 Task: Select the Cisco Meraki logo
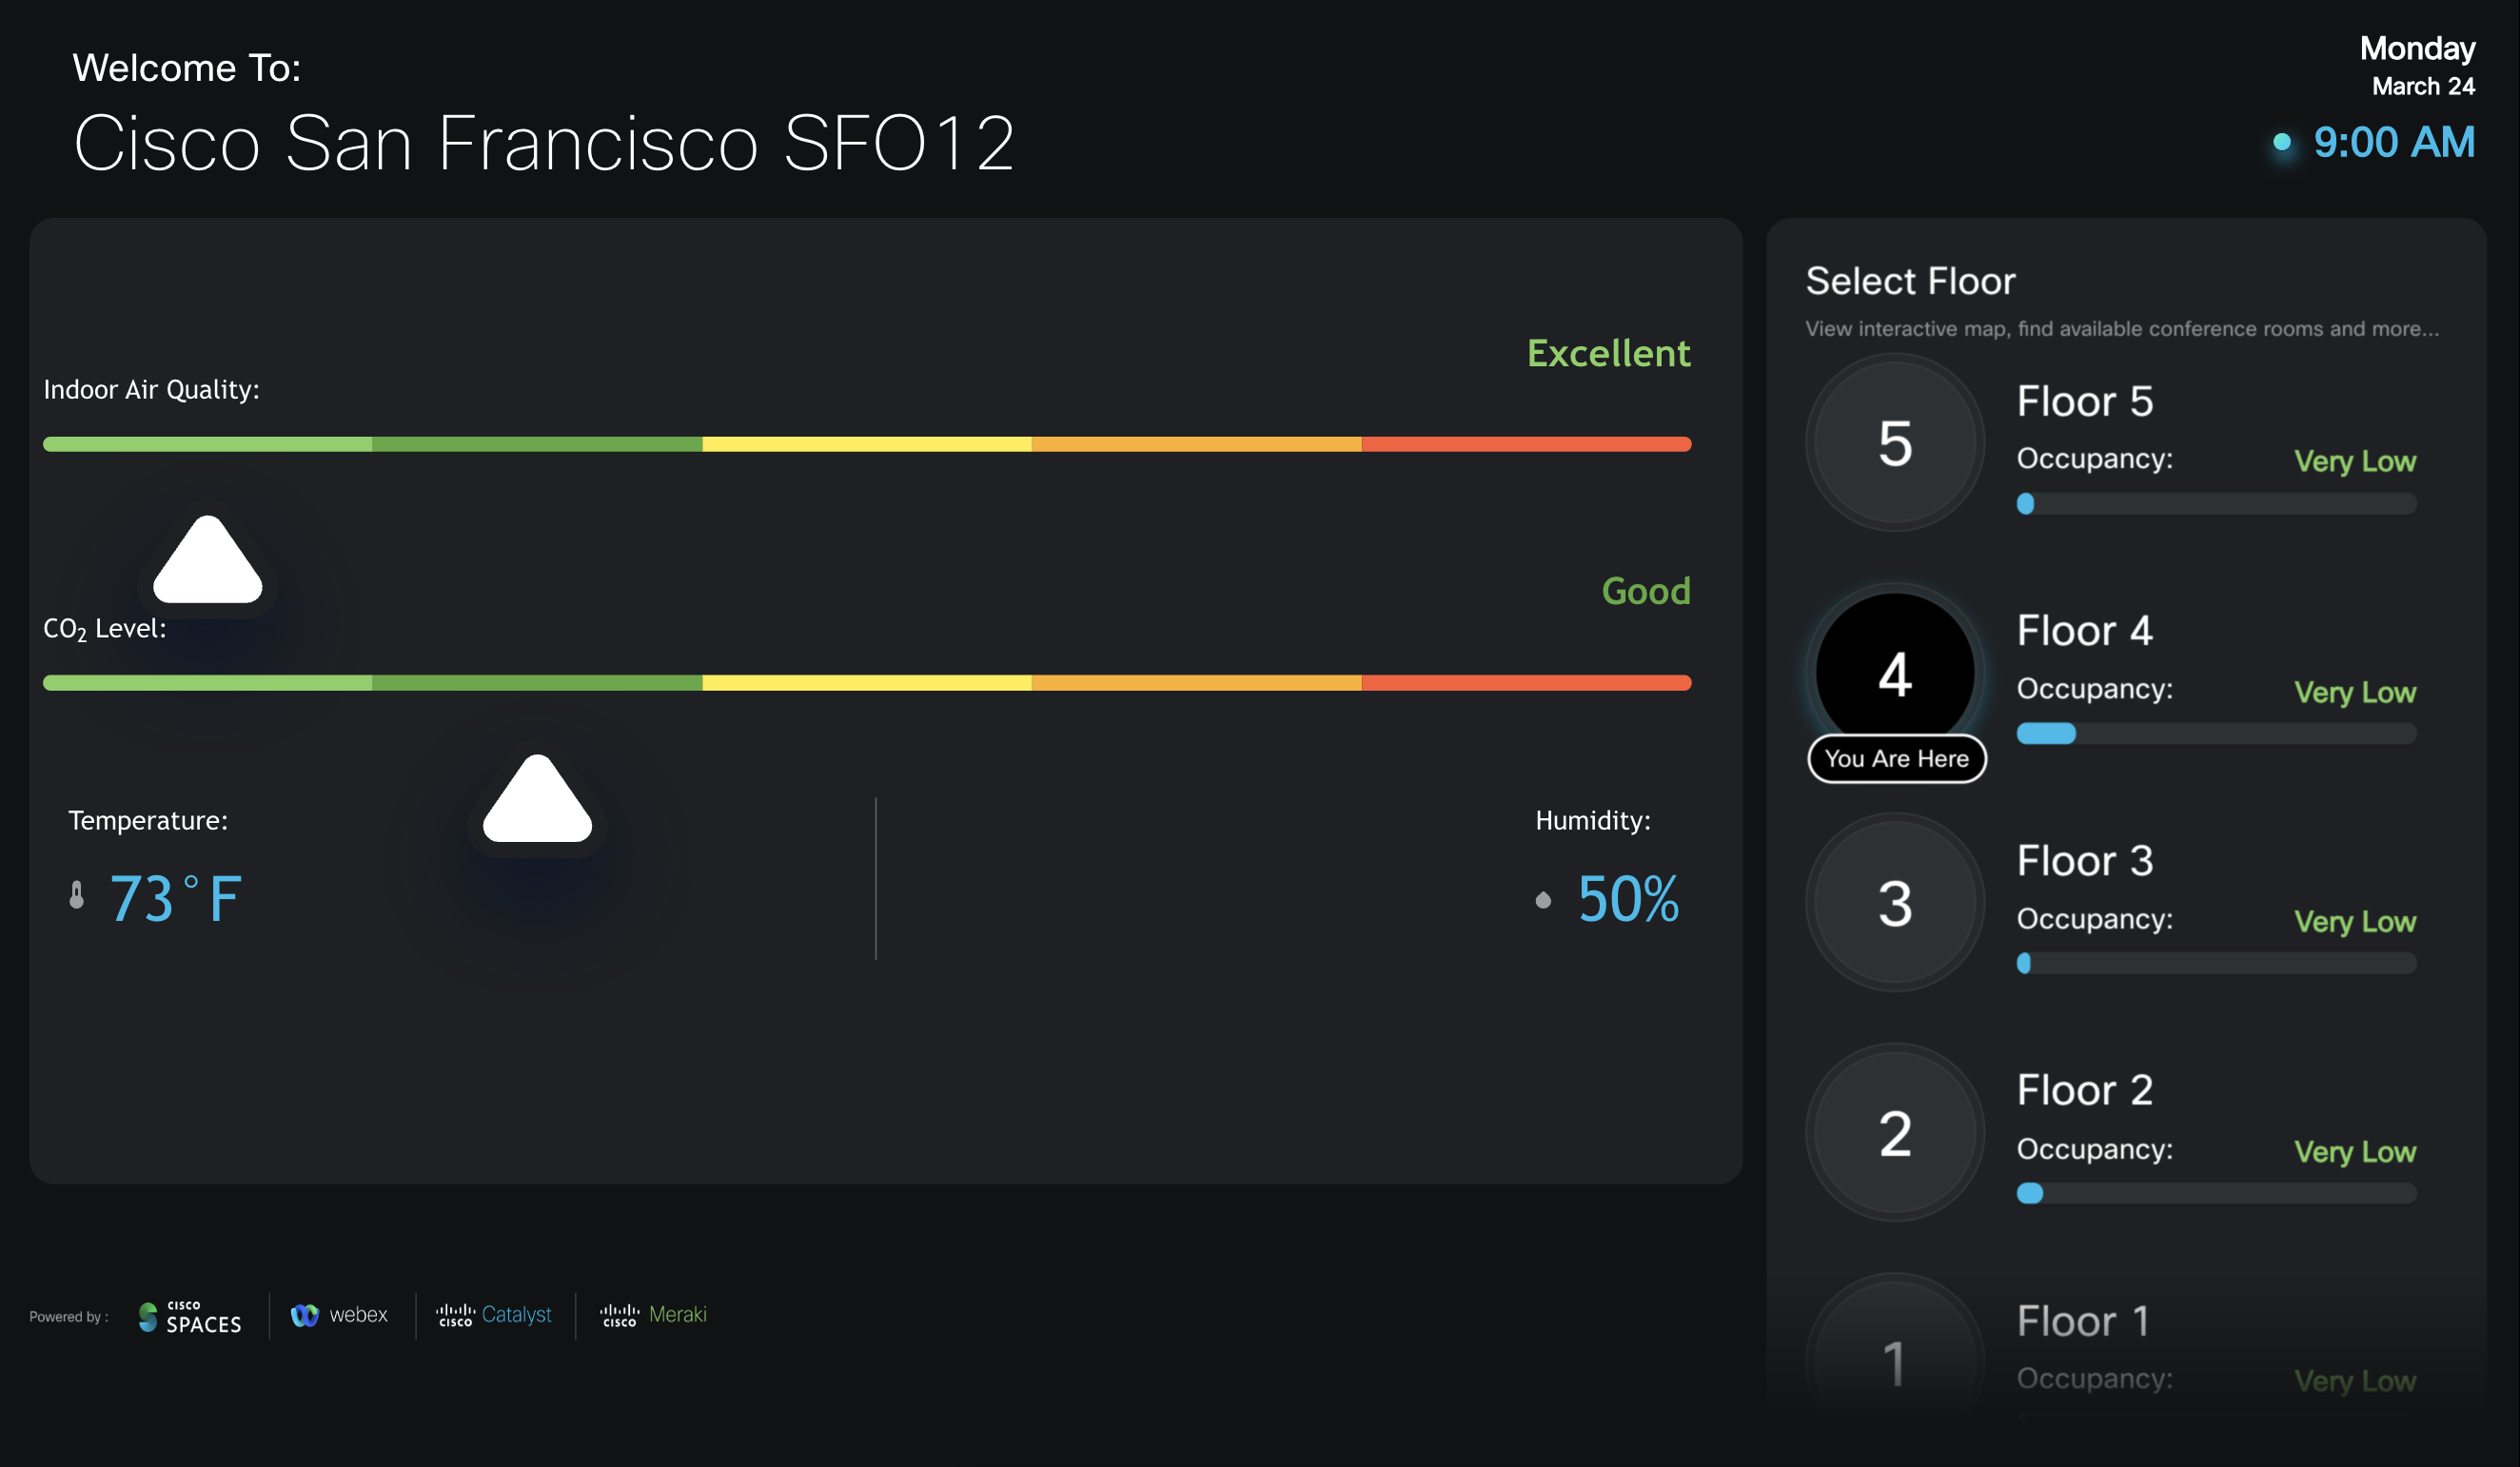[653, 1315]
